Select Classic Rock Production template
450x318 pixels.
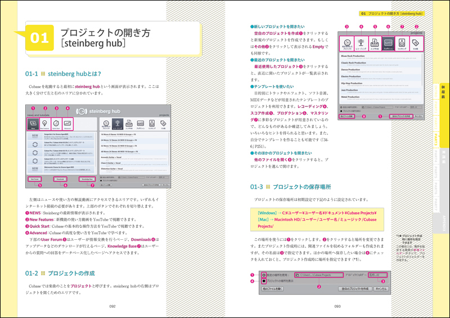click(380, 64)
